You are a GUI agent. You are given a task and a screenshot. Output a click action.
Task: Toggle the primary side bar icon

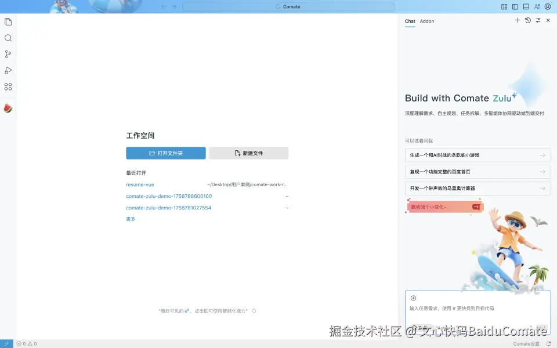(515, 6)
